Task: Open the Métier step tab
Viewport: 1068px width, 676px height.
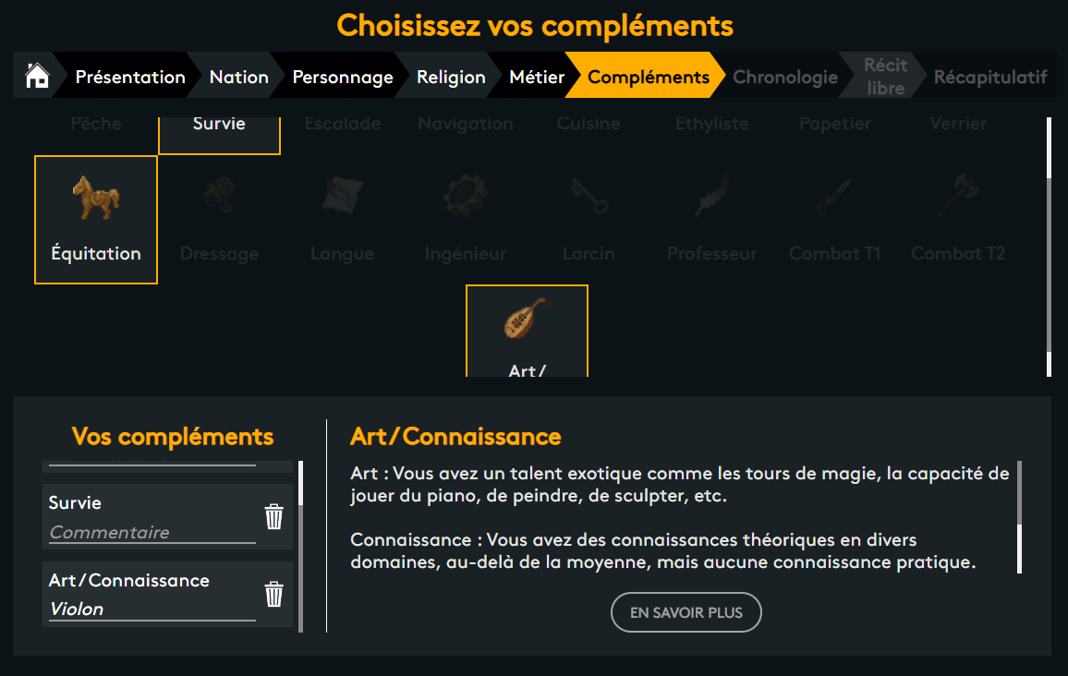Action: tap(537, 77)
